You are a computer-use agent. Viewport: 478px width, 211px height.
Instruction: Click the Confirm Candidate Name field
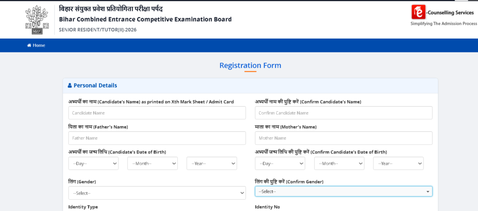click(344, 113)
